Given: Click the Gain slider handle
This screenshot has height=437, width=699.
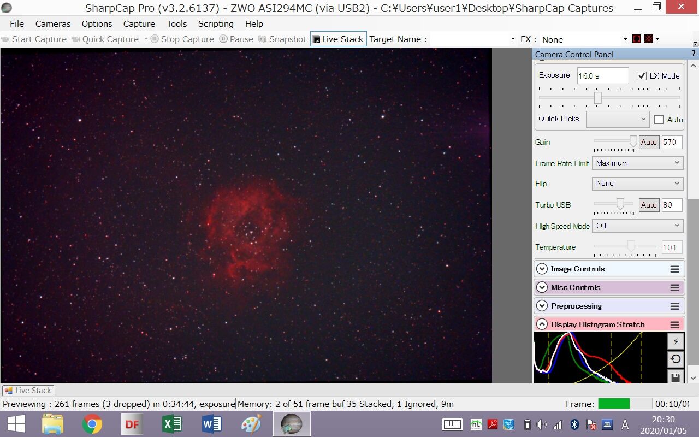Looking at the screenshot, I should coord(633,142).
